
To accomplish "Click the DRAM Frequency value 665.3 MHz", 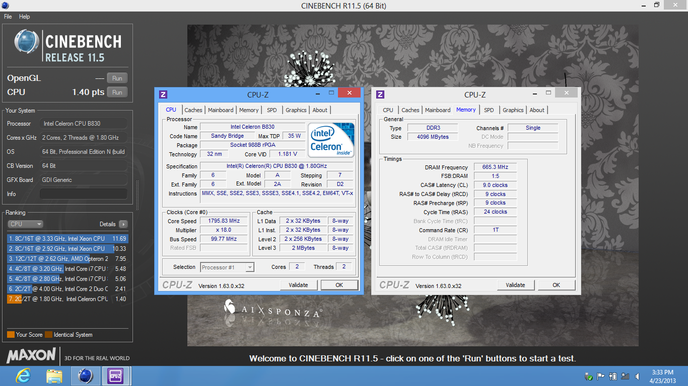I will [x=496, y=167].
